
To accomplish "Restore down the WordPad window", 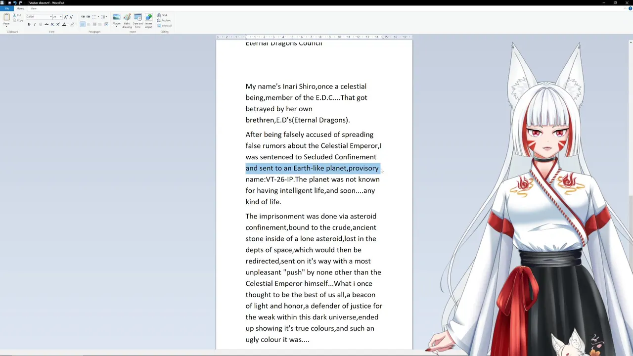I will (x=615, y=2).
